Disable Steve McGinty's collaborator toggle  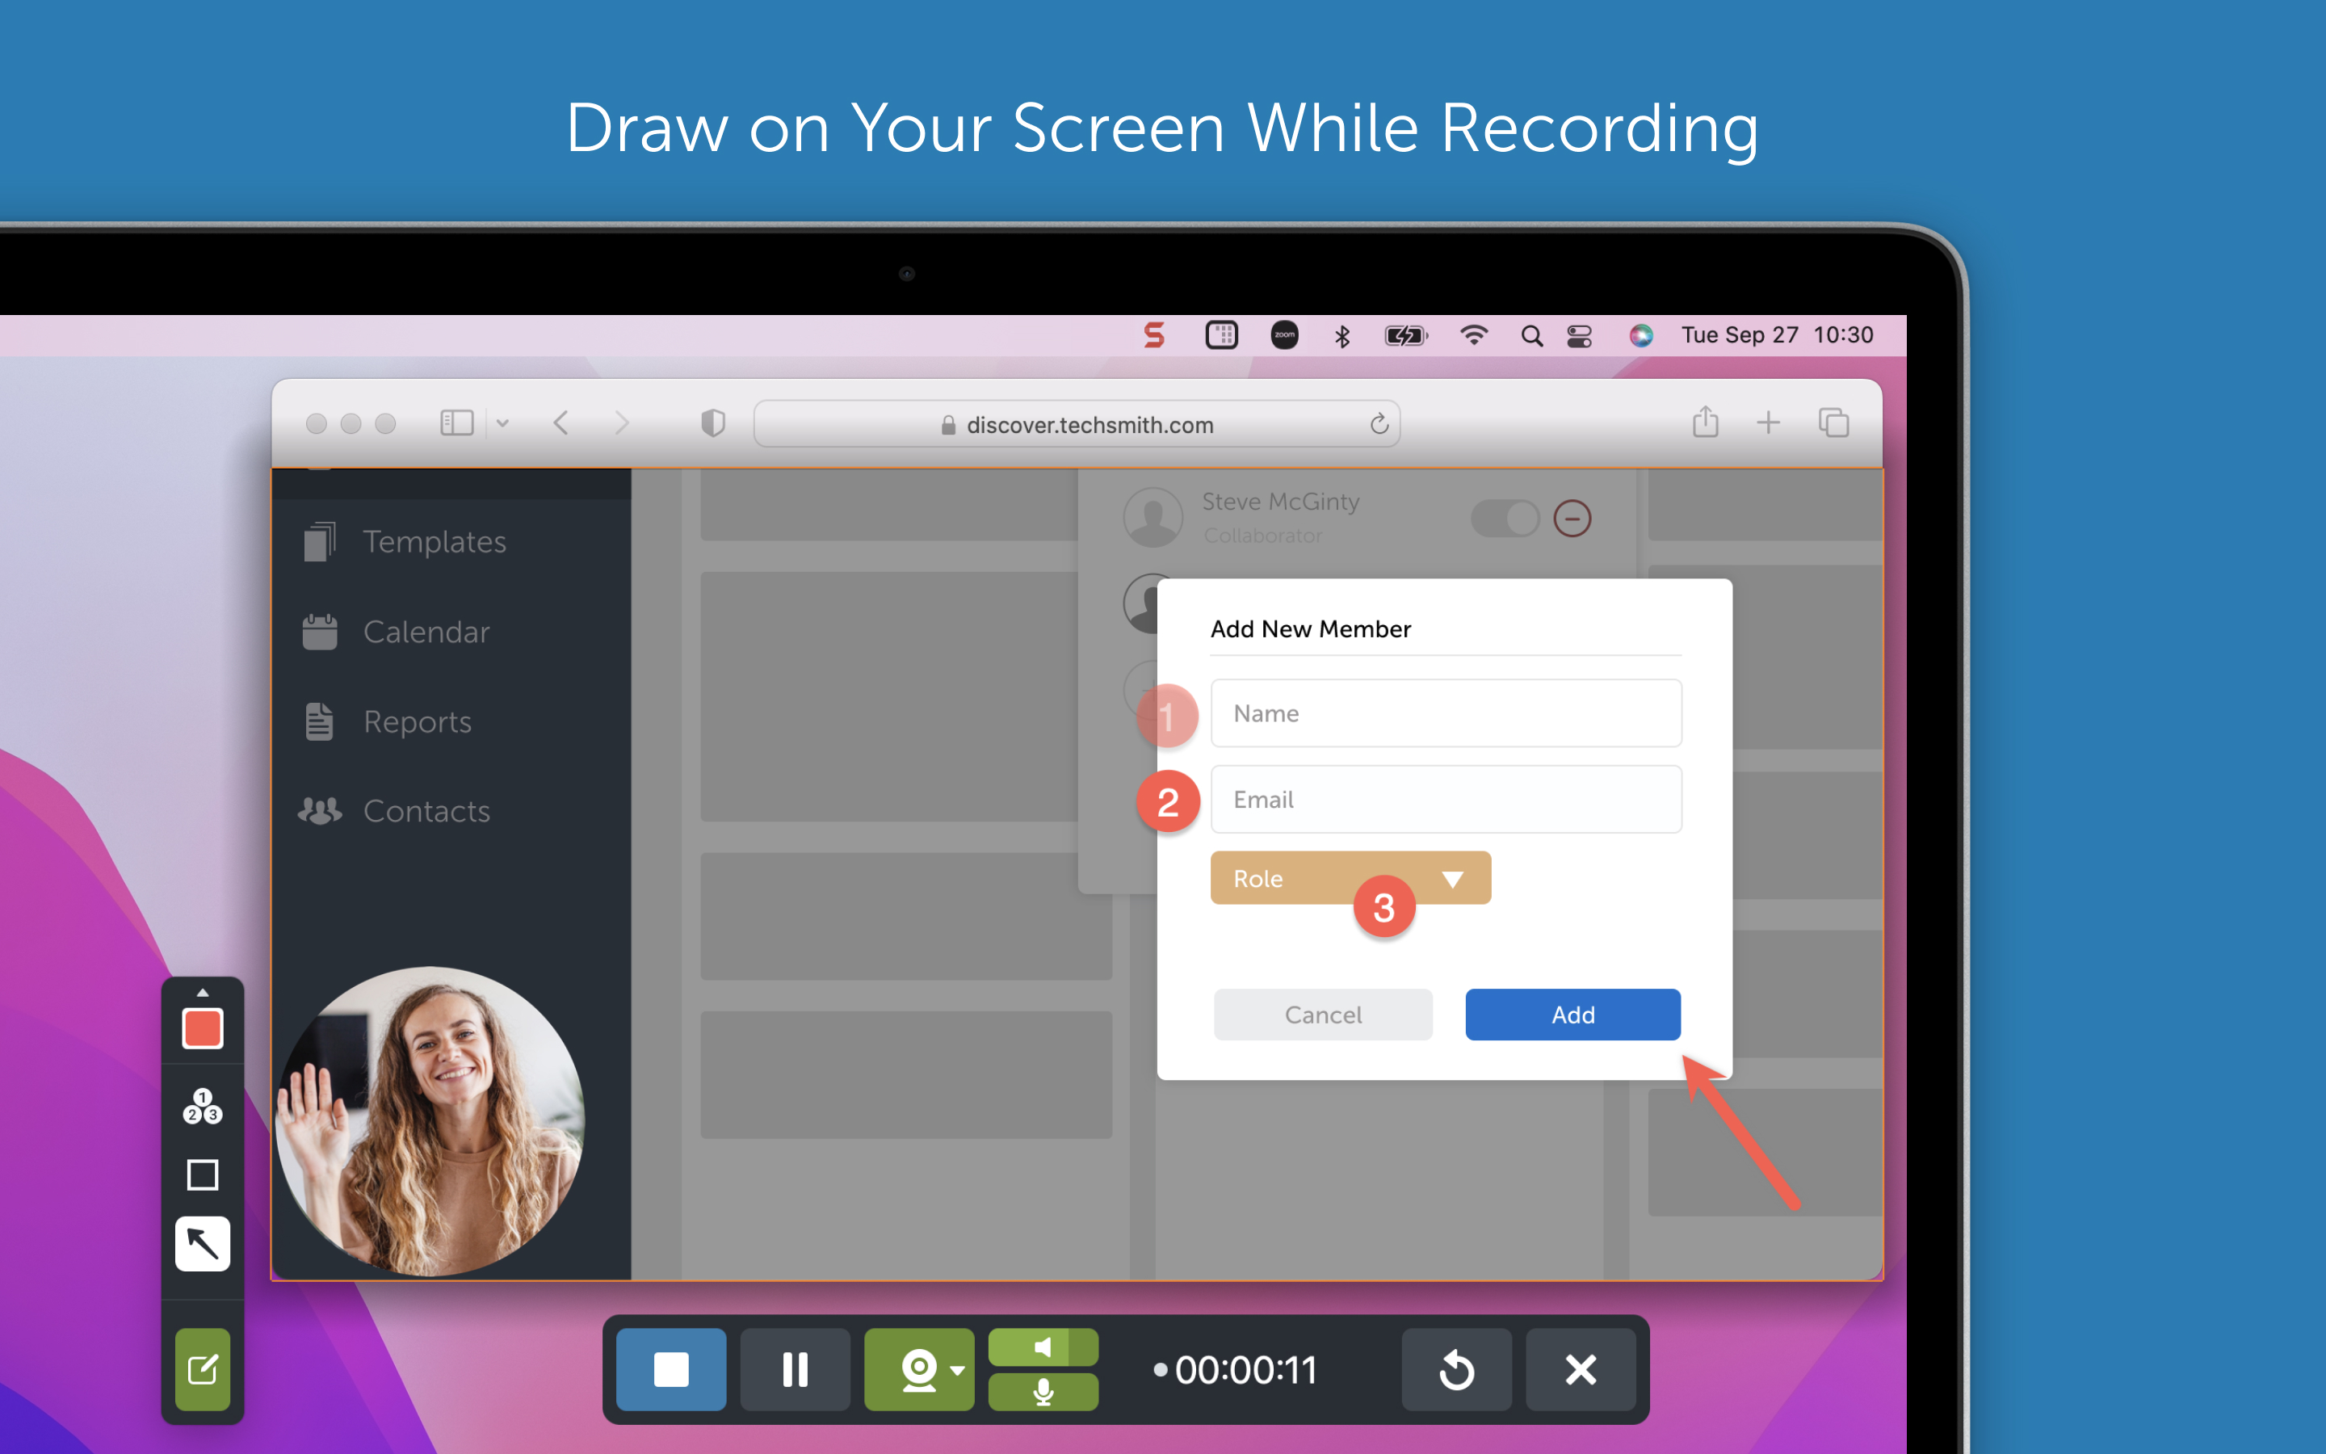(1505, 519)
